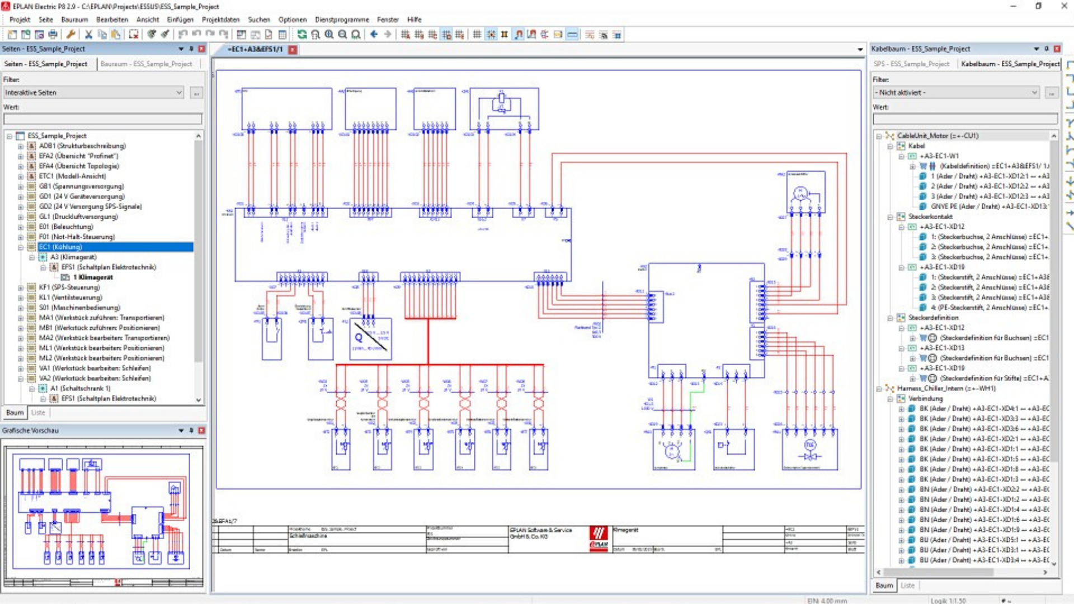Click the green refresh/redraw icon
Image resolution: width=1074 pixels, height=604 pixels.
coord(302,35)
